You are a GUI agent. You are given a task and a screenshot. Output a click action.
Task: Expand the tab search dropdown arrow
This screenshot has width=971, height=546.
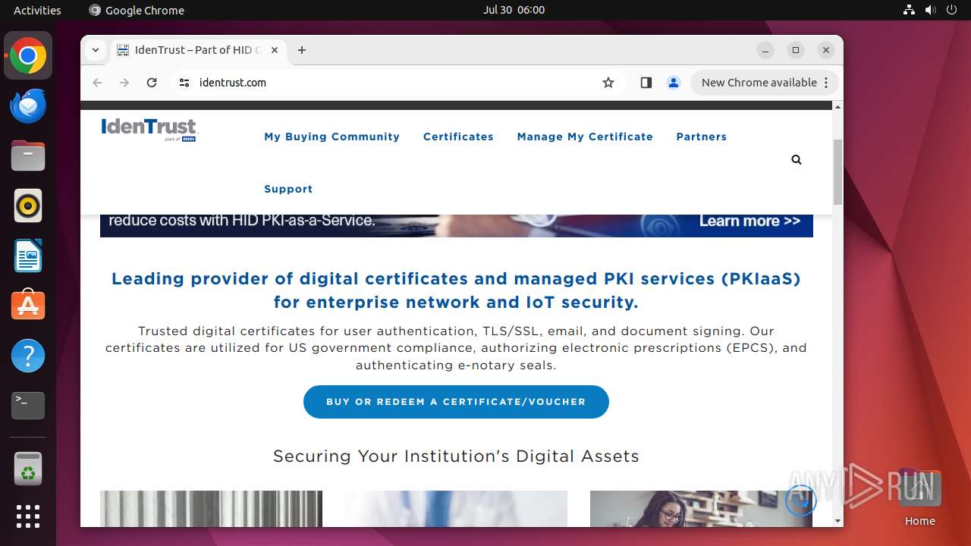coord(96,50)
